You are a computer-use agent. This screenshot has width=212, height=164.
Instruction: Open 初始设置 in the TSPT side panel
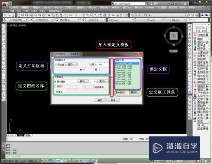(x=203, y=35)
